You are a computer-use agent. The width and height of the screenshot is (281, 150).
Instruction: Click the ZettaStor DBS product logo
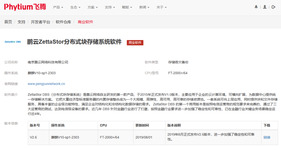(x=13, y=42)
